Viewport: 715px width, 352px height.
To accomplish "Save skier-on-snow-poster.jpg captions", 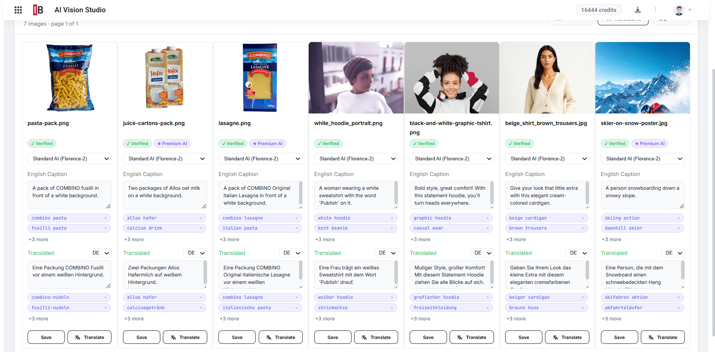I will tap(620, 337).
